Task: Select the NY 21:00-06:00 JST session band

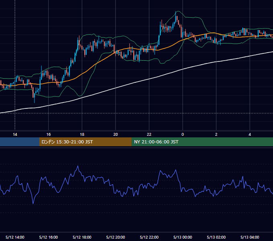Action: (x=202, y=142)
